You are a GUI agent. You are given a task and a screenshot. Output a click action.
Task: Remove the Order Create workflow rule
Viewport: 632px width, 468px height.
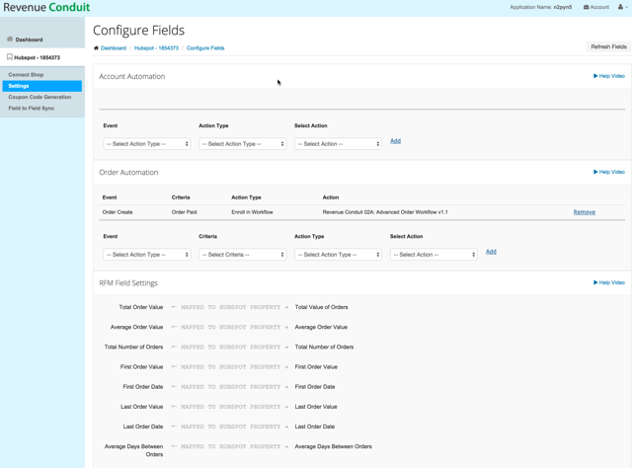[584, 212]
